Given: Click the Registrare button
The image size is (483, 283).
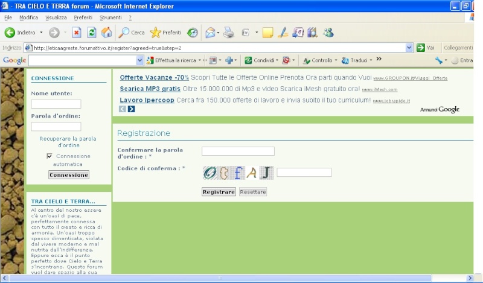Looking at the screenshot, I should pos(219,192).
